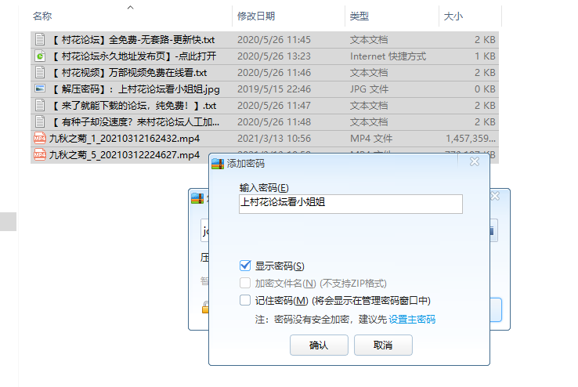Select the 九秋之菊_5 MP4 file icon
This screenshot has height=387, width=578.
click(x=39, y=155)
